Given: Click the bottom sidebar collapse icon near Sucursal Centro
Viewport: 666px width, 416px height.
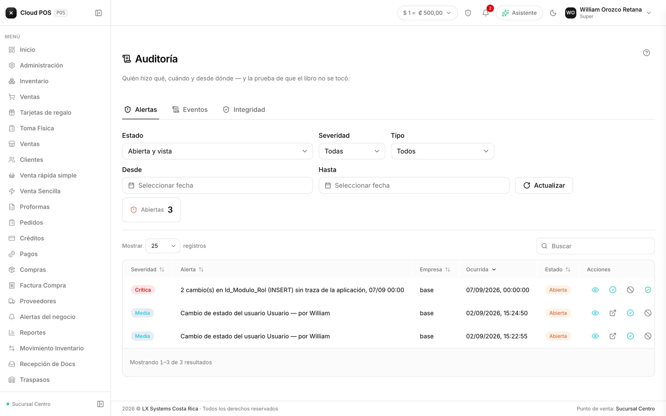Looking at the screenshot, I should [100, 404].
